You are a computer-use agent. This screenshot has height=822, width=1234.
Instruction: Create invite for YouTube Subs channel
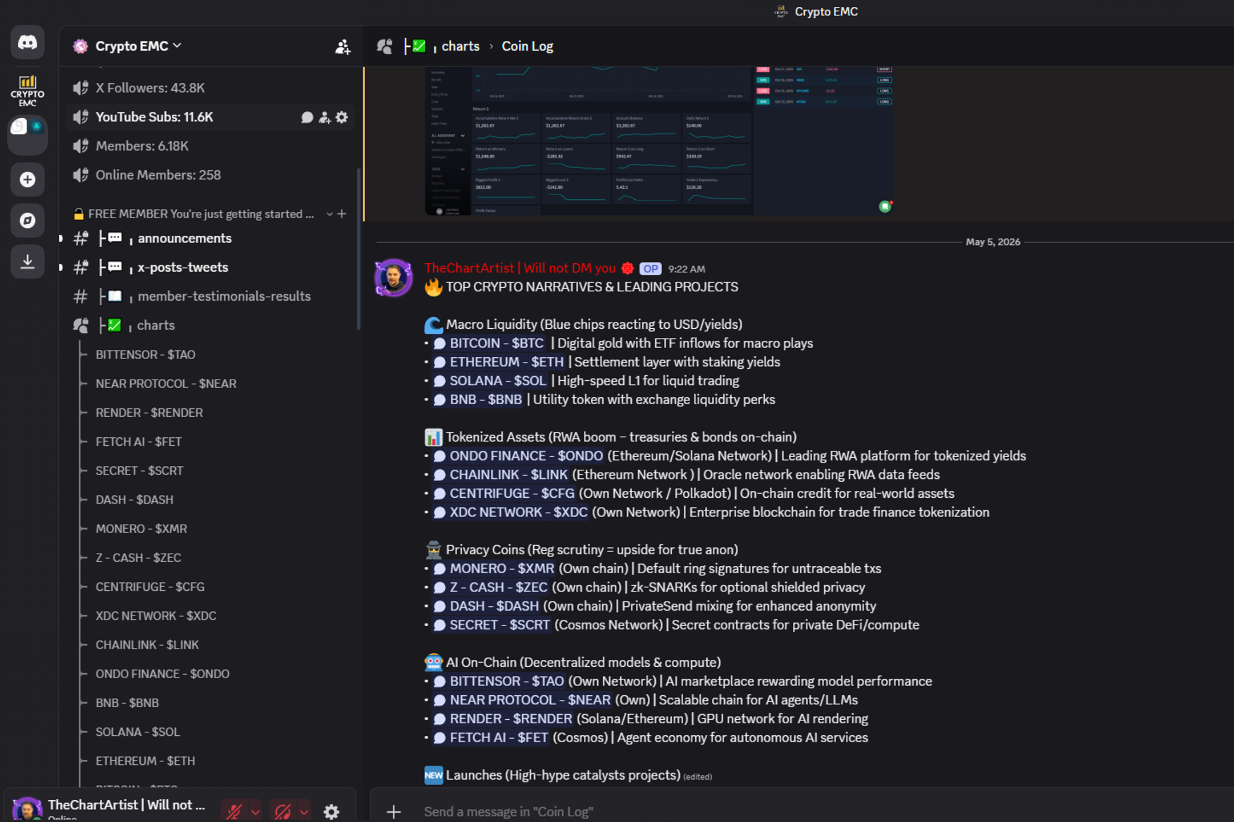325,118
